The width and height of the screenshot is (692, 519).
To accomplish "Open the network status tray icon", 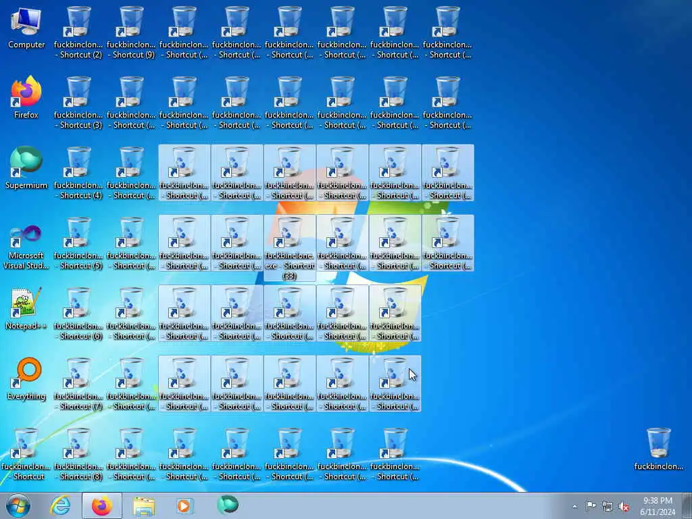I will [608, 506].
